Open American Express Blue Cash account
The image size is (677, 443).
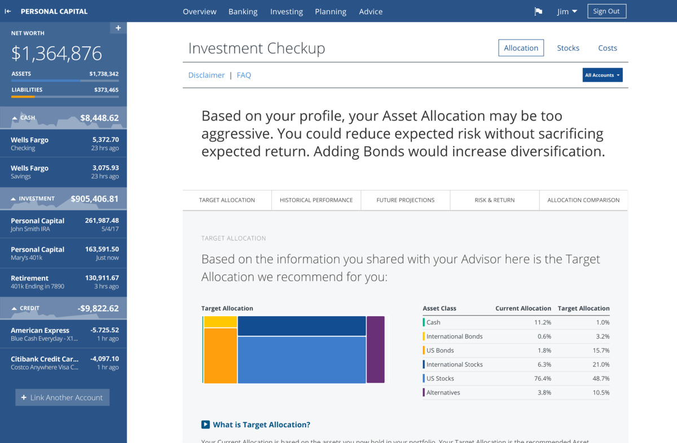tap(63, 334)
